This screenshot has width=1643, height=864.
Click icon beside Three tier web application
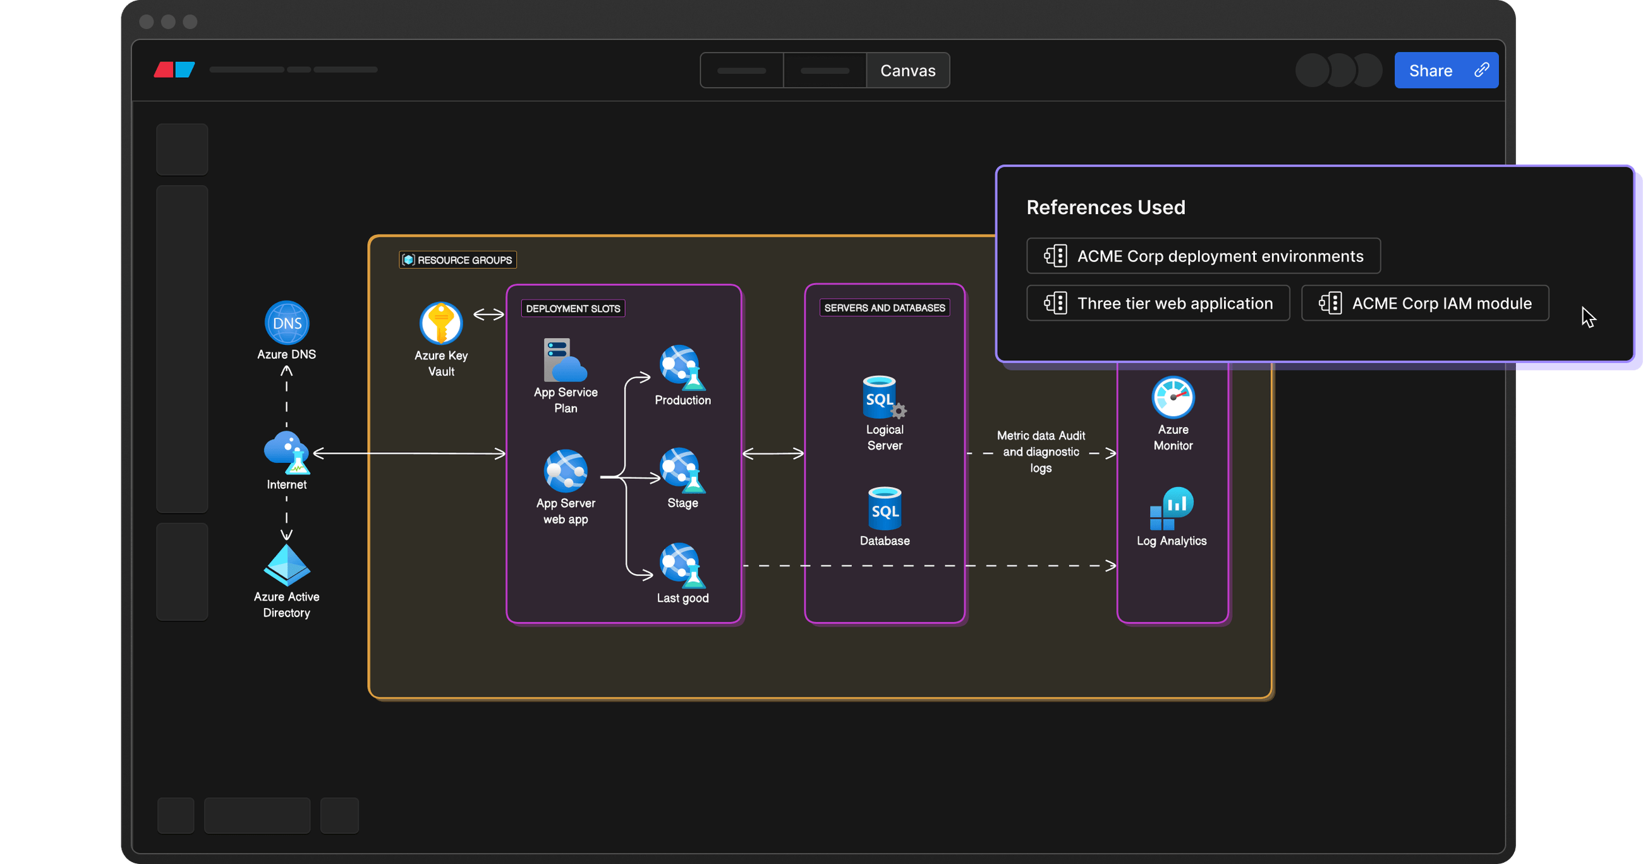tap(1055, 303)
